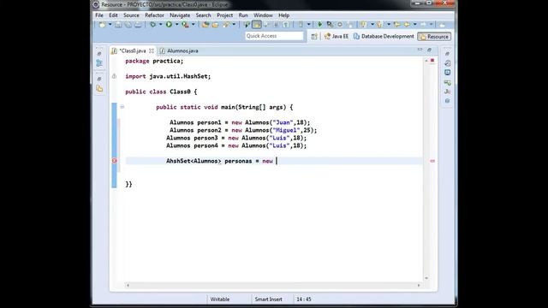
Task: Click the Print toolbar icon
Action: click(138, 25)
